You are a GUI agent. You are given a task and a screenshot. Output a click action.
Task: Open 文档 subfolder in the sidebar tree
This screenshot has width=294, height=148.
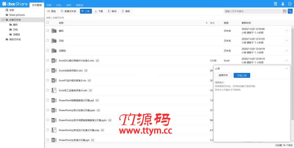[x=15, y=30]
